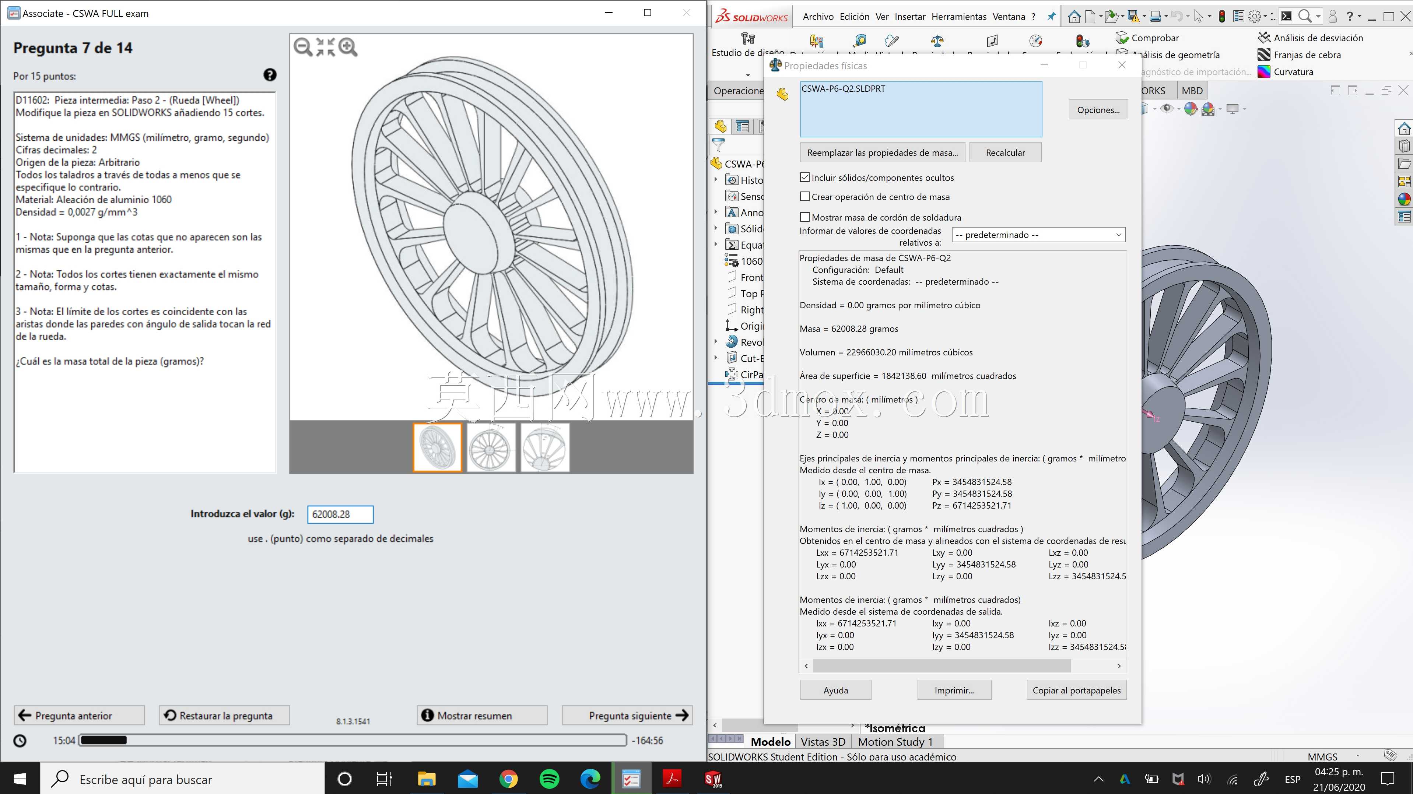Click Restaurar la pregunta

(x=224, y=715)
